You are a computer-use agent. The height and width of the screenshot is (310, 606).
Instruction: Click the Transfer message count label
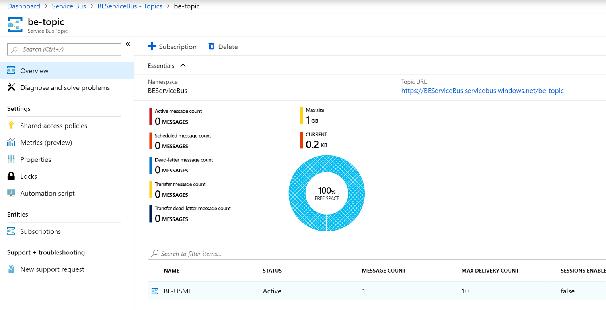(x=180, y=184)
